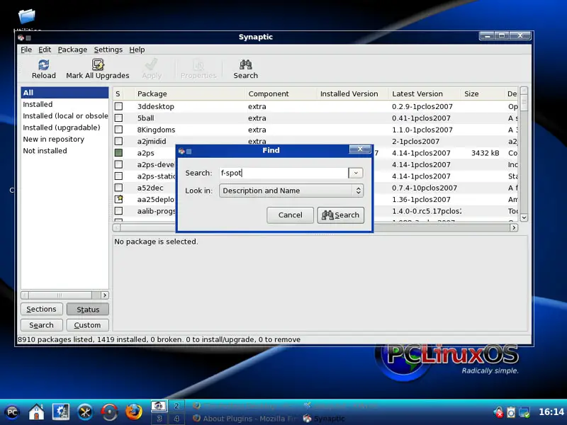The height and width of the screenshot is (425, 567).
Task: Sort by the Latest Version column header
Action: tap(425, 93)
